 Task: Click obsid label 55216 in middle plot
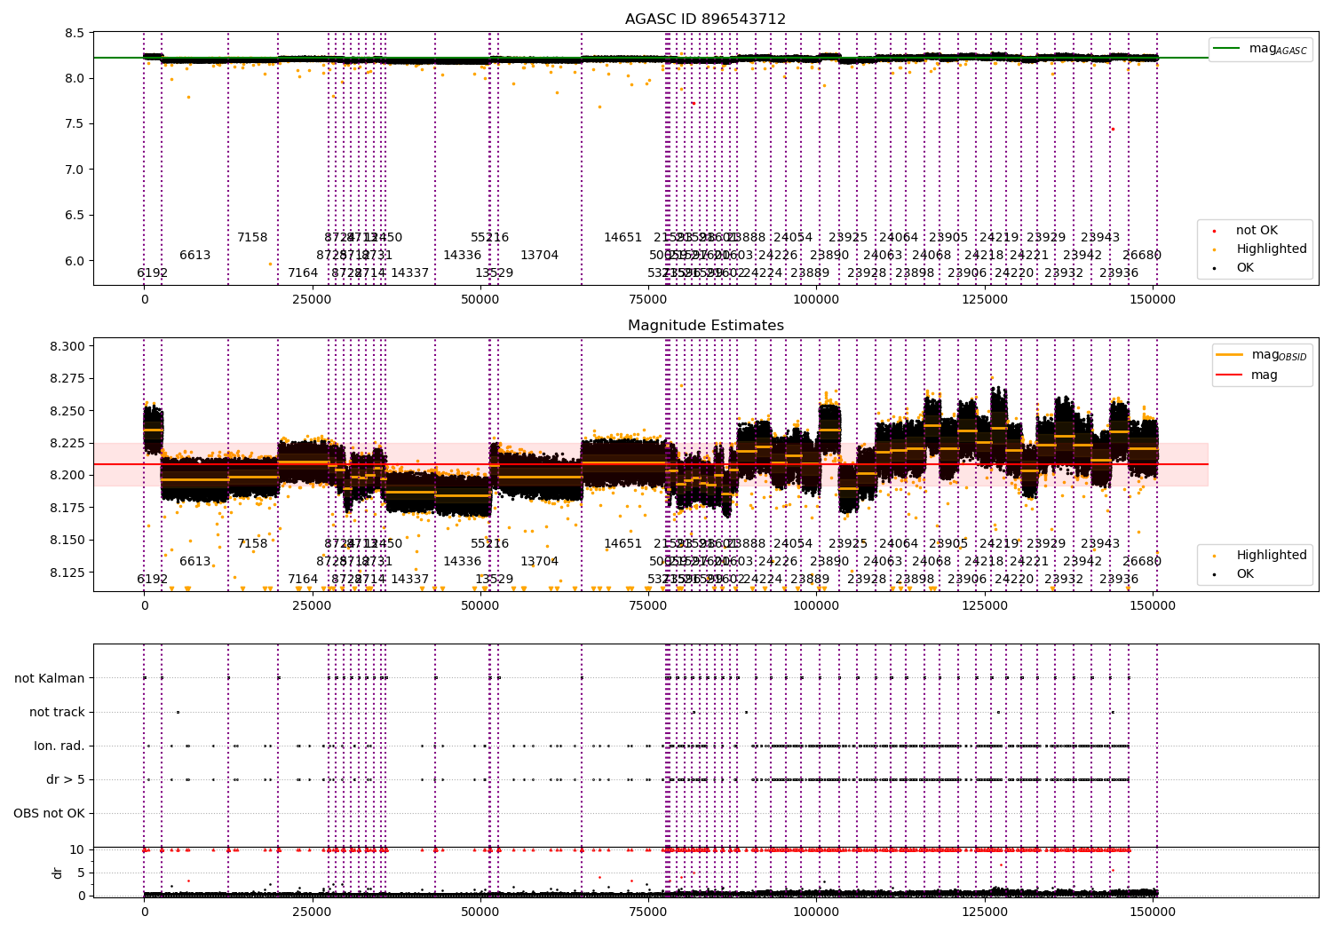pos(490,544)
